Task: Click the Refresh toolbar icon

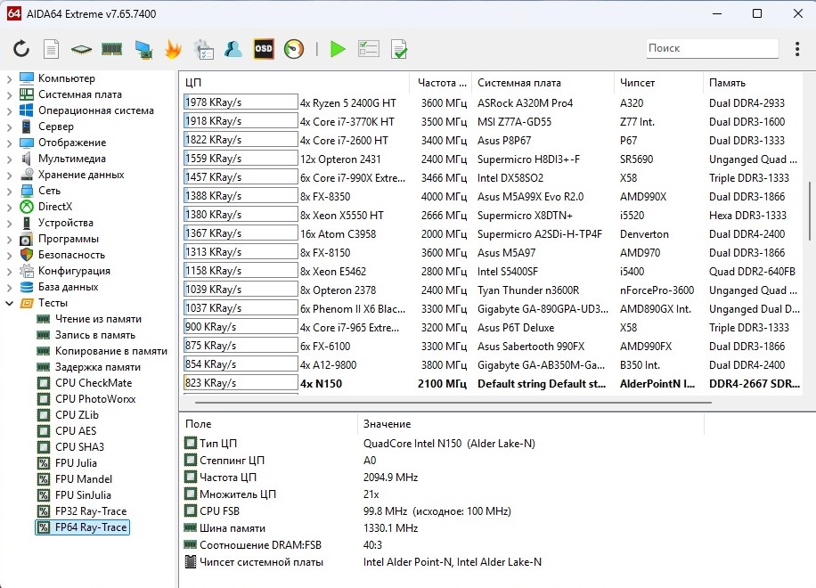Action: (21, 49)
